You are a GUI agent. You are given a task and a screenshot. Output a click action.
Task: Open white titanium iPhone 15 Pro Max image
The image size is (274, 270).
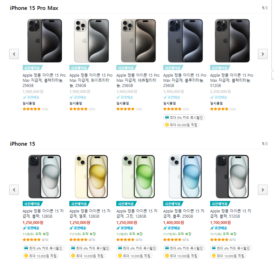point(91,41)
